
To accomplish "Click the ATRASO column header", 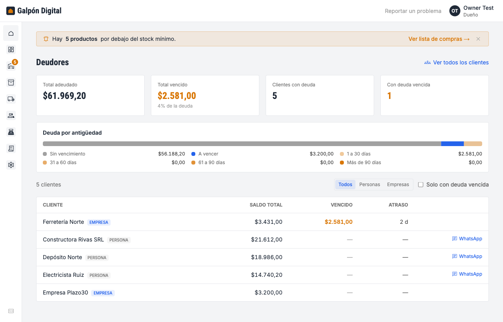I will pyautogui.click(x=398, y=205).
